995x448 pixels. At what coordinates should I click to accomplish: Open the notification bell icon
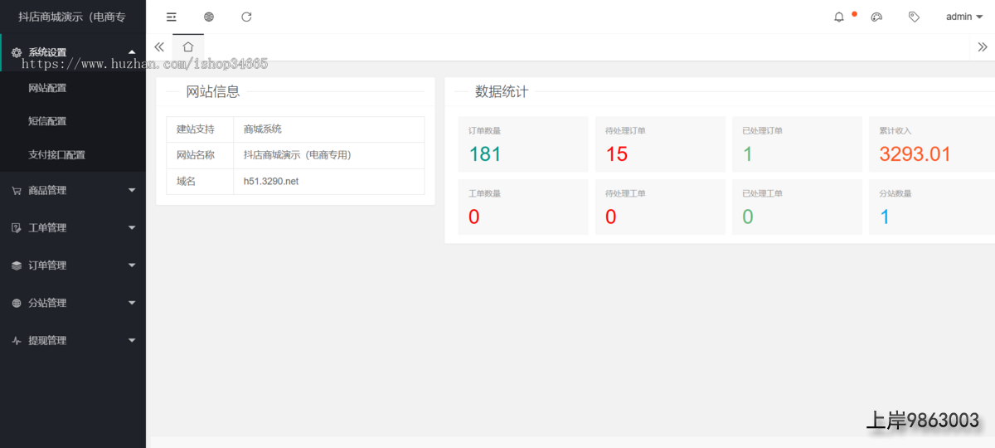[839, 17]
